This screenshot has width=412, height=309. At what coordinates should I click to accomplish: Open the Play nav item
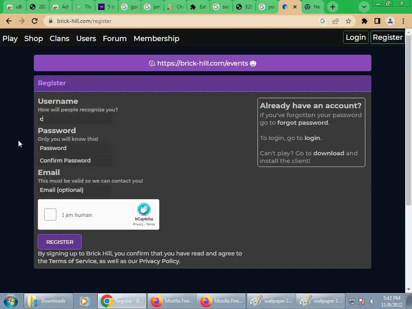click(x=10, y=38)
